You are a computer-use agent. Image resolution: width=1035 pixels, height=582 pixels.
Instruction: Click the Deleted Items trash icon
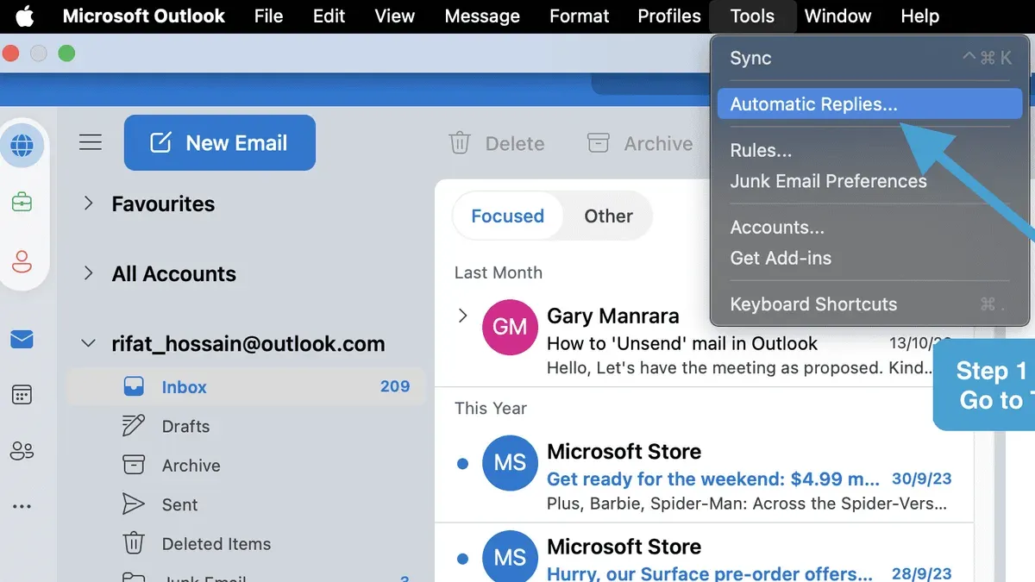pos(133,543)
